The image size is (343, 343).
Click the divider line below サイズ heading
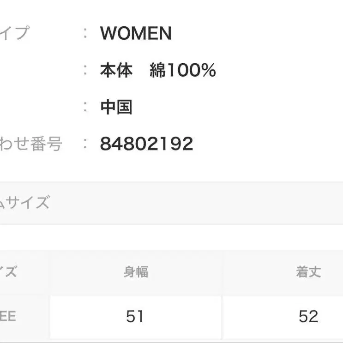click(171, 224)
